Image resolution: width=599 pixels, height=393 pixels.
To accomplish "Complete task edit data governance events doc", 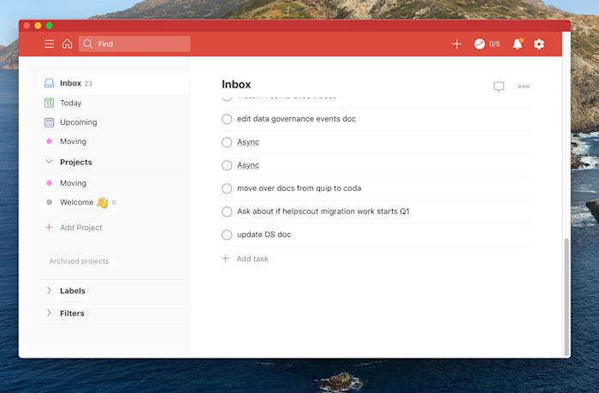I will [227, 119].
